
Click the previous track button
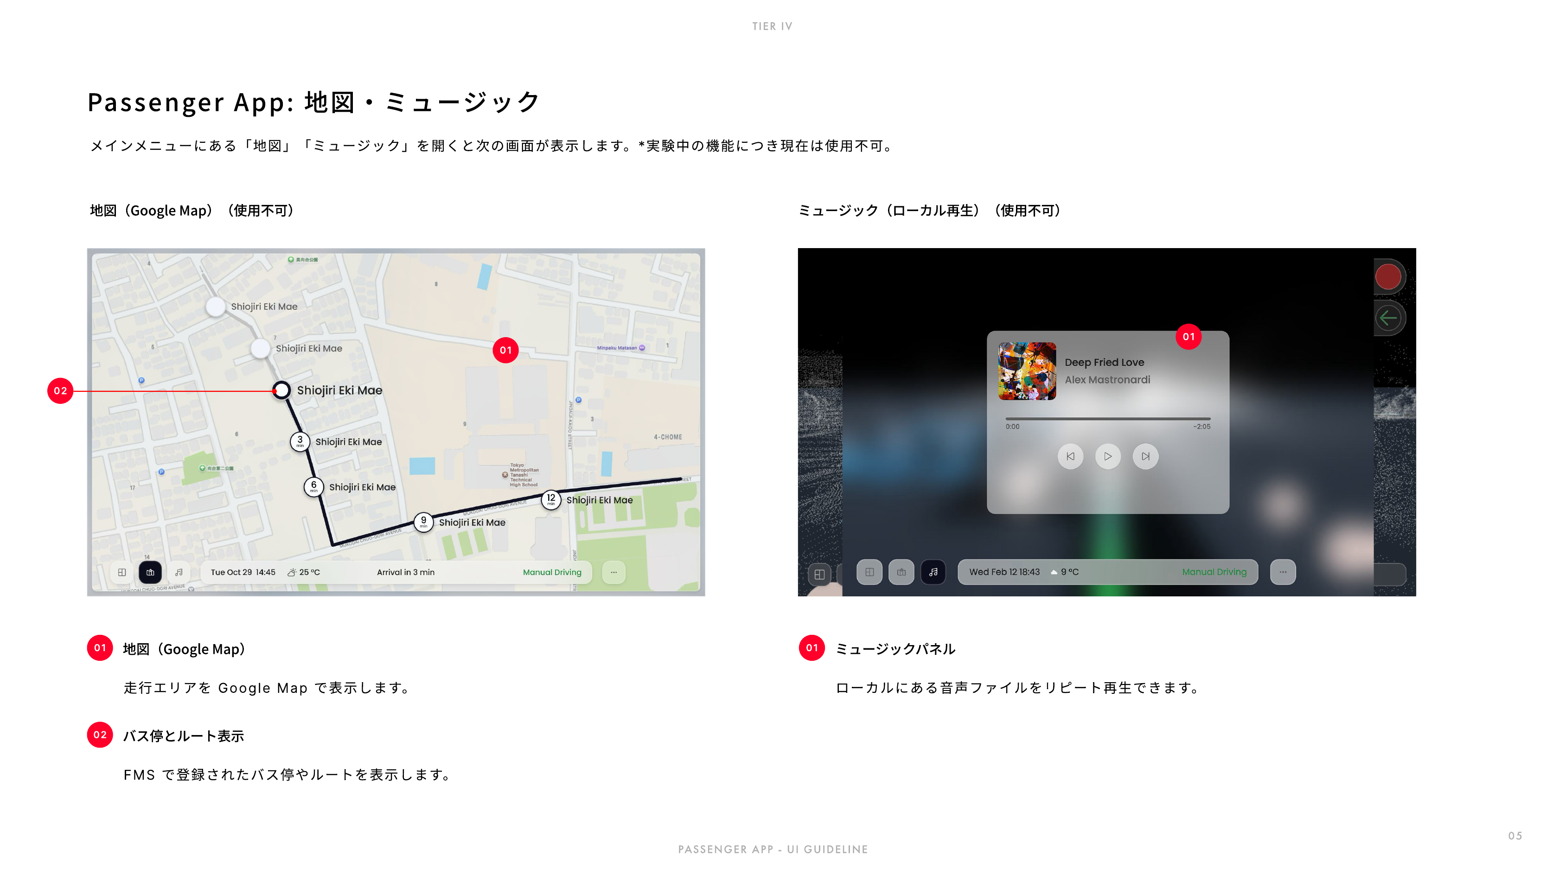coord(1070,456)
